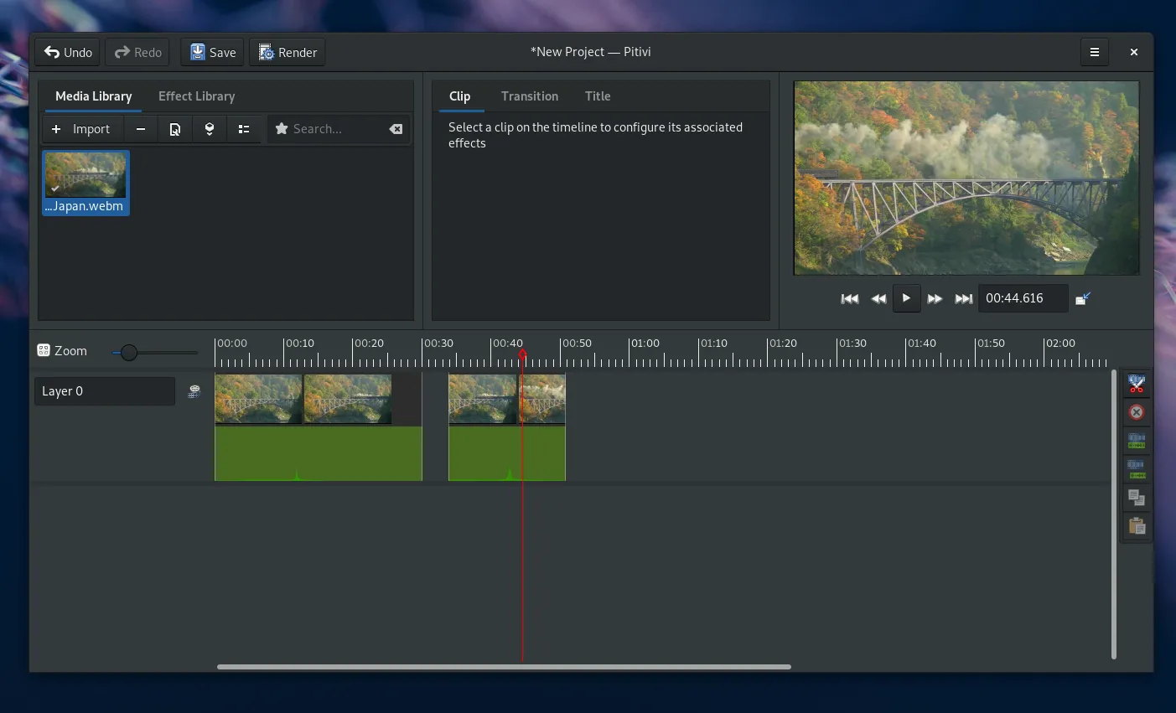This screenshot has height=713, width=1176.
Task: Paste clips using the clipboard icon
Action: [1137, 526]
